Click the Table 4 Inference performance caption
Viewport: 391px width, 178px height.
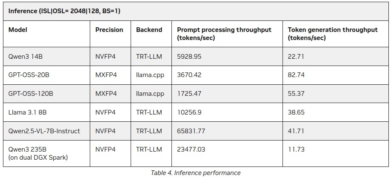(196, 173)
